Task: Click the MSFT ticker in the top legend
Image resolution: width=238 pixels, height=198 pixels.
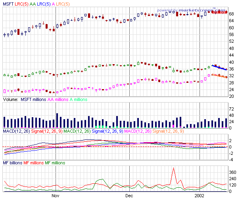Action: coord(8,4)
